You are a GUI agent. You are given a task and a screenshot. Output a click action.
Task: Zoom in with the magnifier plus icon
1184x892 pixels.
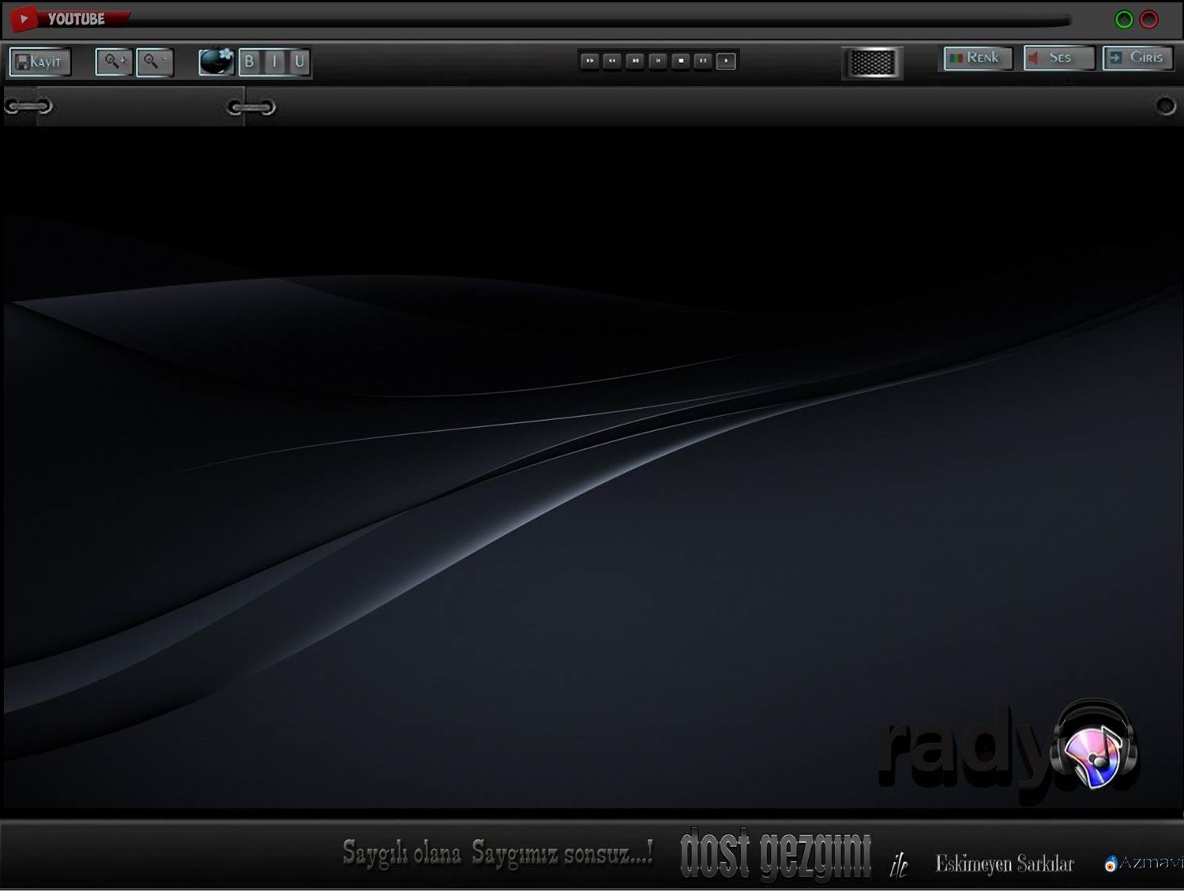pos(114,62)
